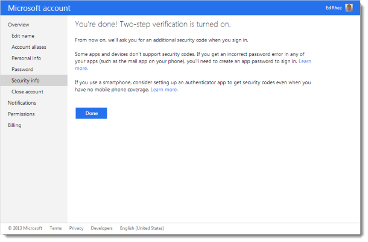
Task: Click the additional security code sentence
Action: tap(162, 40)
